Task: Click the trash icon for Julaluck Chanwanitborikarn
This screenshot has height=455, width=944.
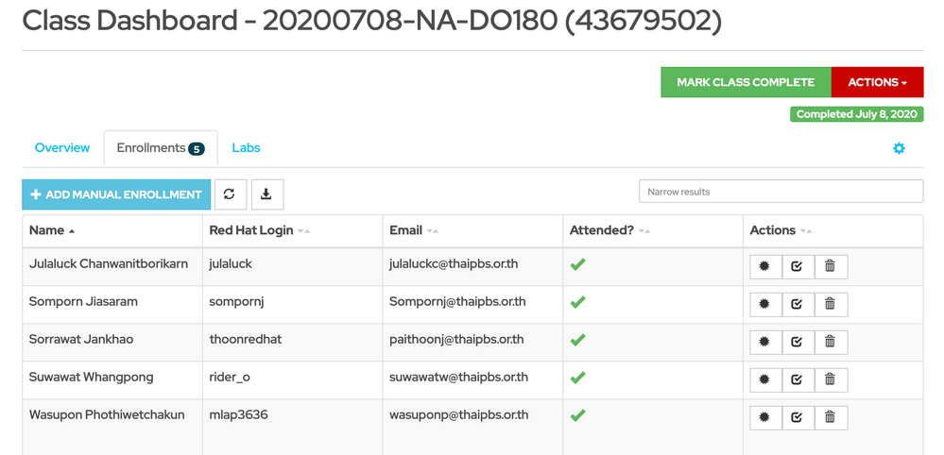Action: [830, 266]
